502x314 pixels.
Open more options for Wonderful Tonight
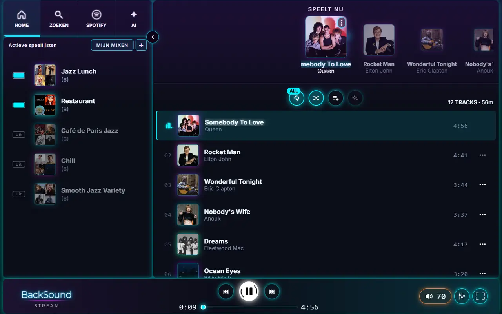pyautogui.click(x=483, y=185)
